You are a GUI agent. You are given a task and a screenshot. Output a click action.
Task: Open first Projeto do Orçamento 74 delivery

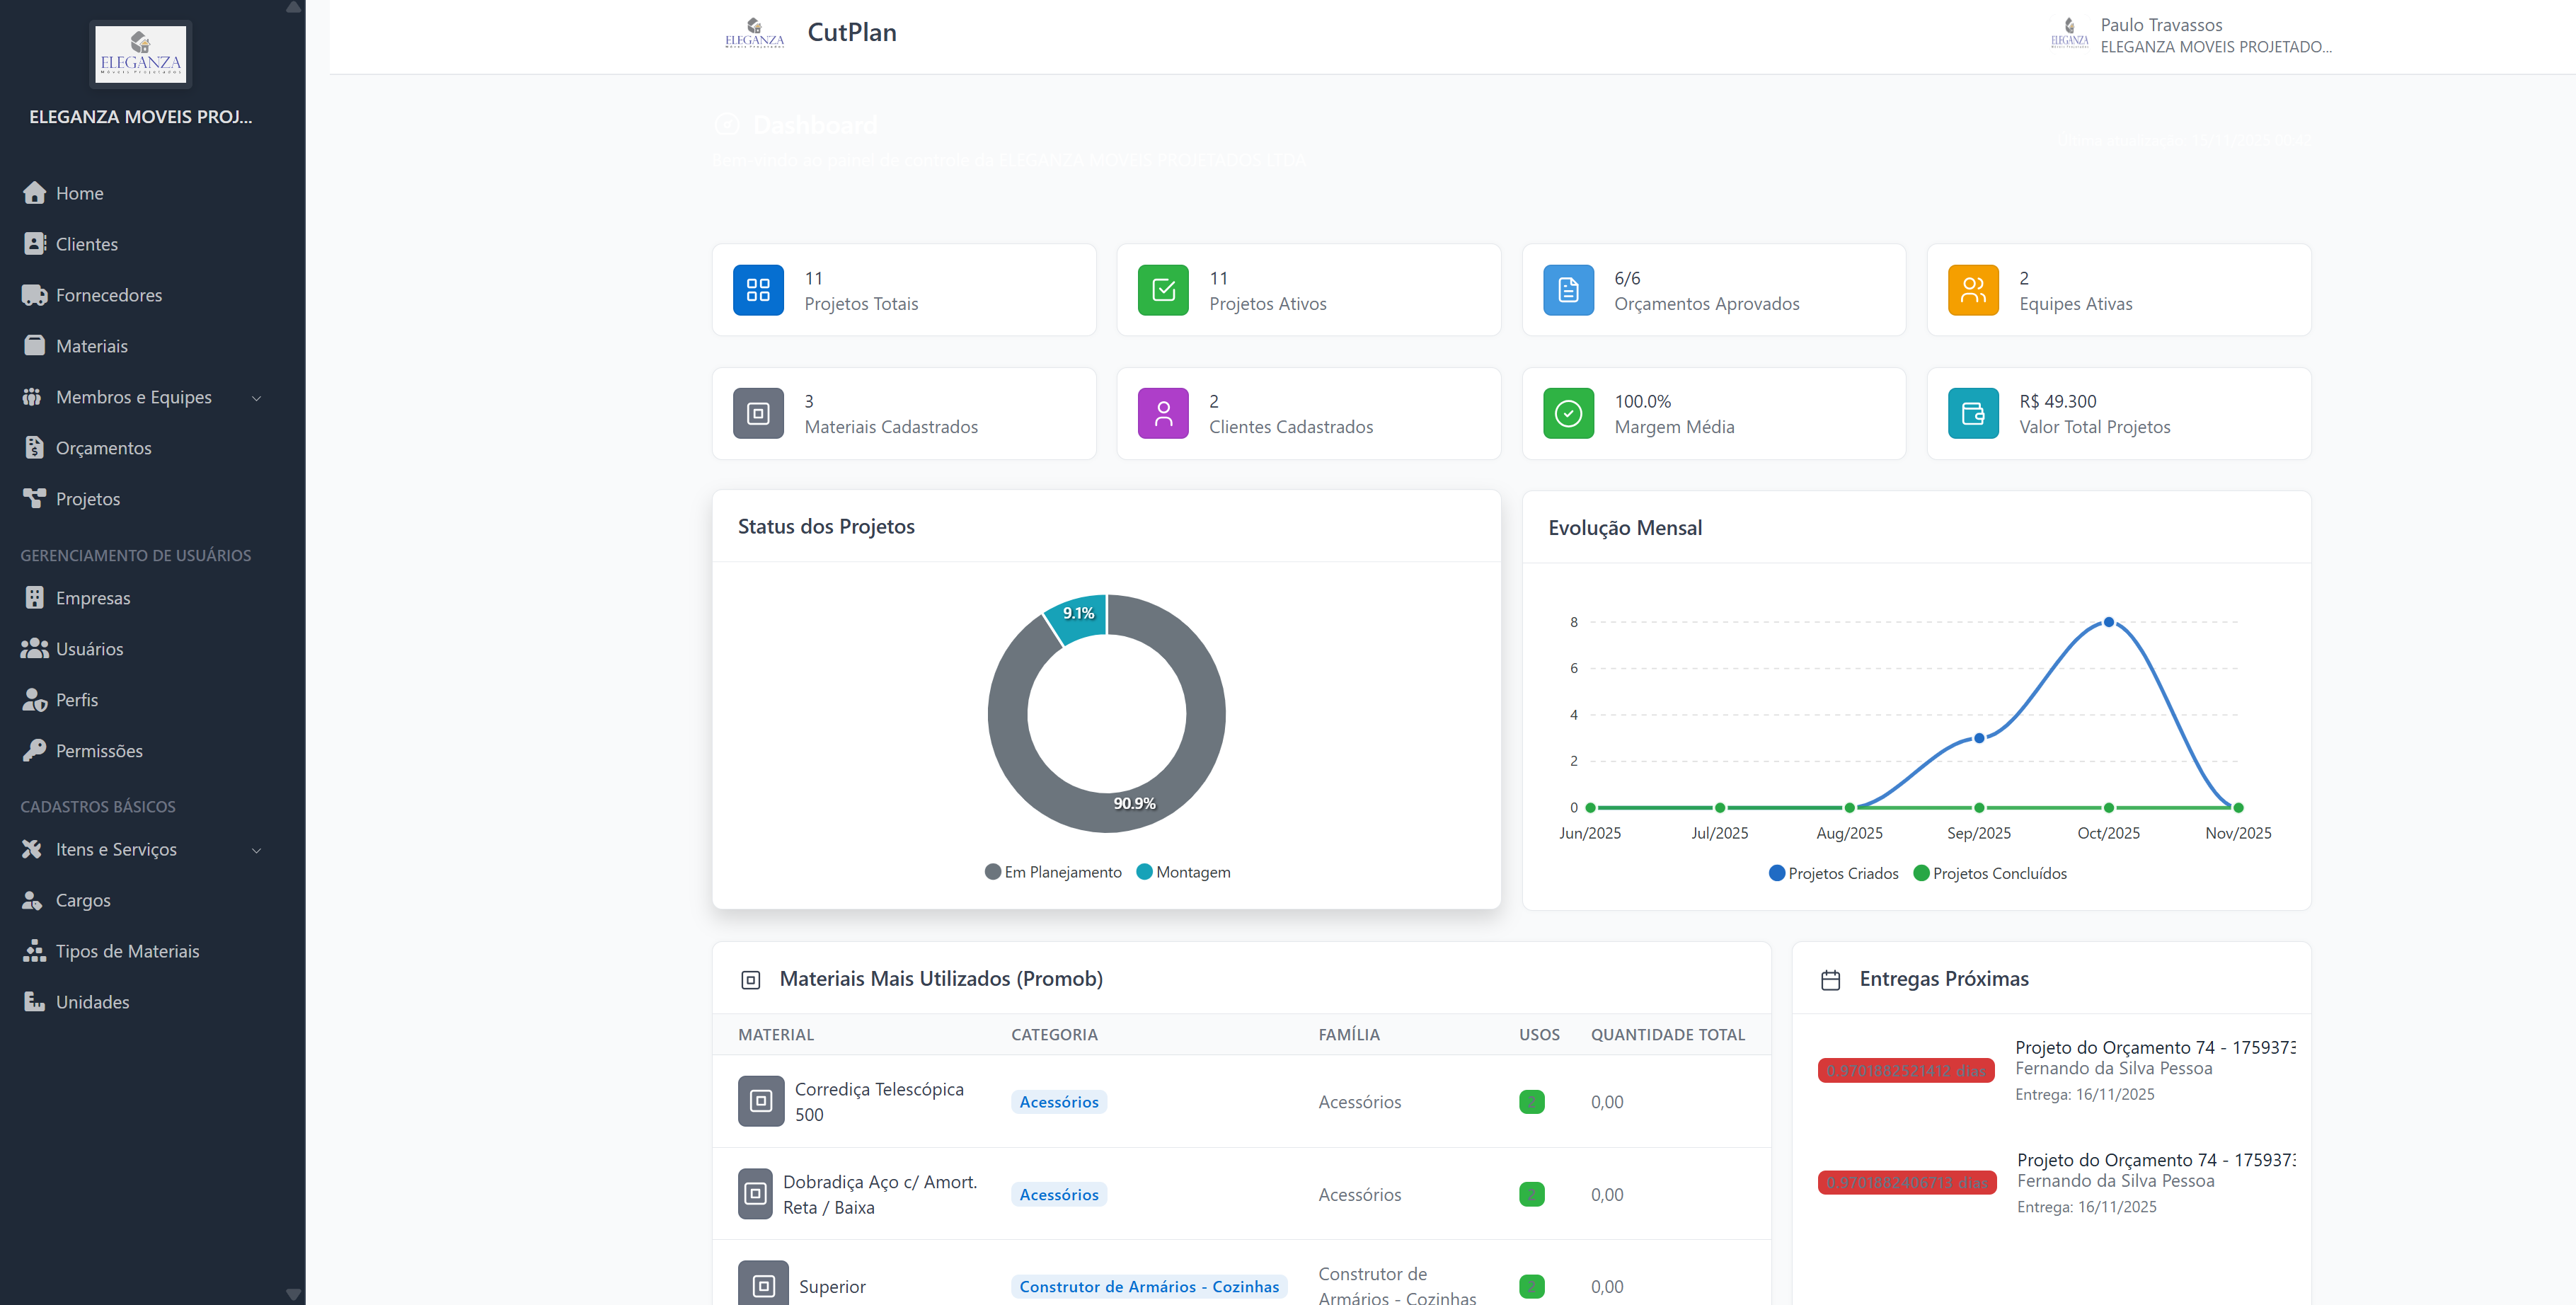click(x=2154, y=1047)
